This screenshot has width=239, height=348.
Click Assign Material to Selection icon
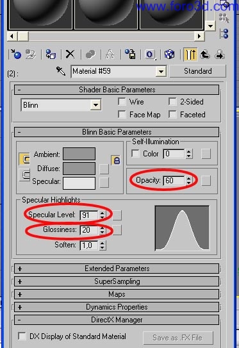pyautogui.click(x=51, y=54)
